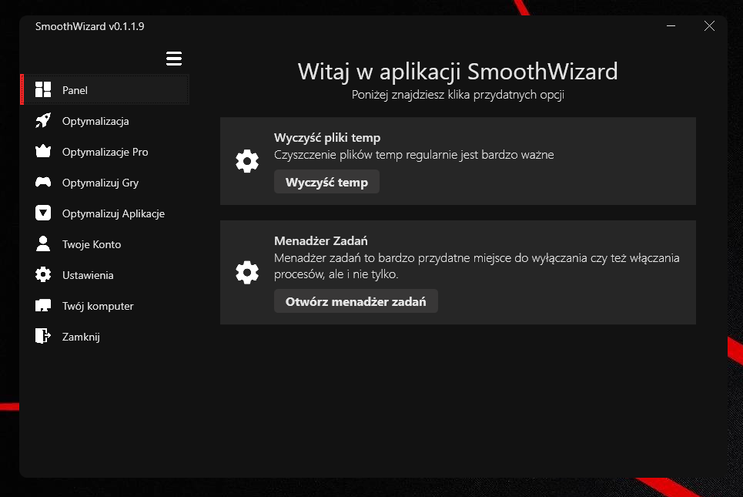Screen dimensions: 743x497
Task: Click the Menadżer zadań to bardzo przydatne description
Action: (x=477, y=266)
